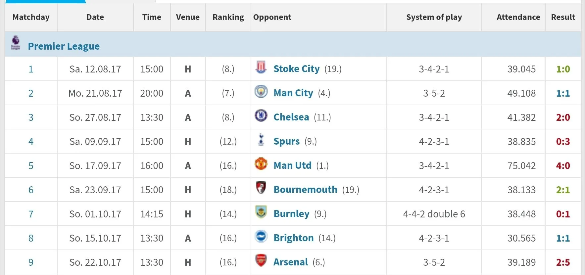The image size is (585, 275).
Task: Open the Arsenal opponent link
Action: [290, 262]
